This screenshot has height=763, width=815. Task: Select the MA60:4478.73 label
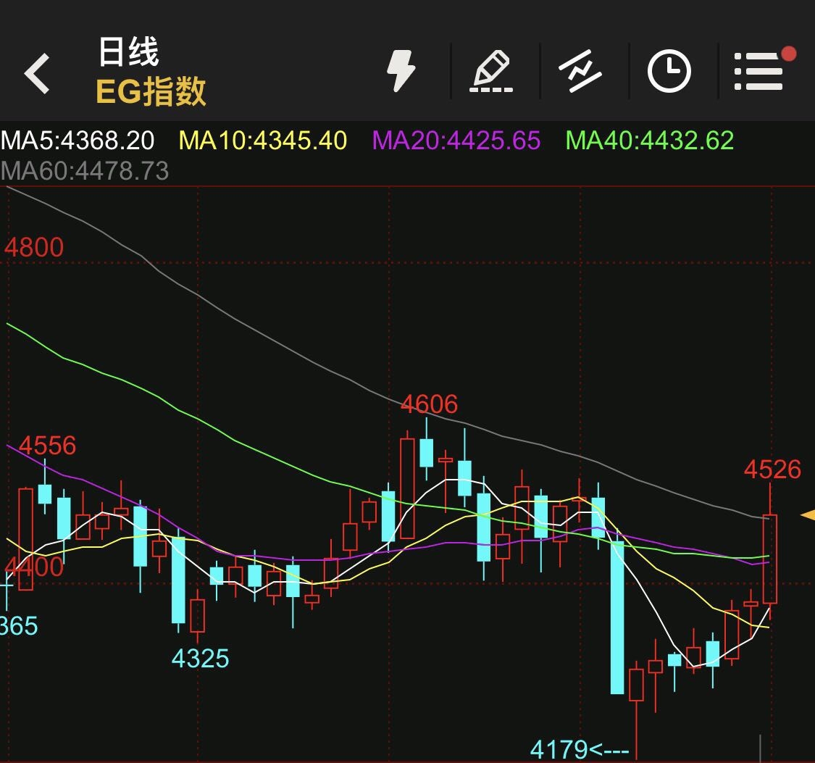[x=85, y=171]
